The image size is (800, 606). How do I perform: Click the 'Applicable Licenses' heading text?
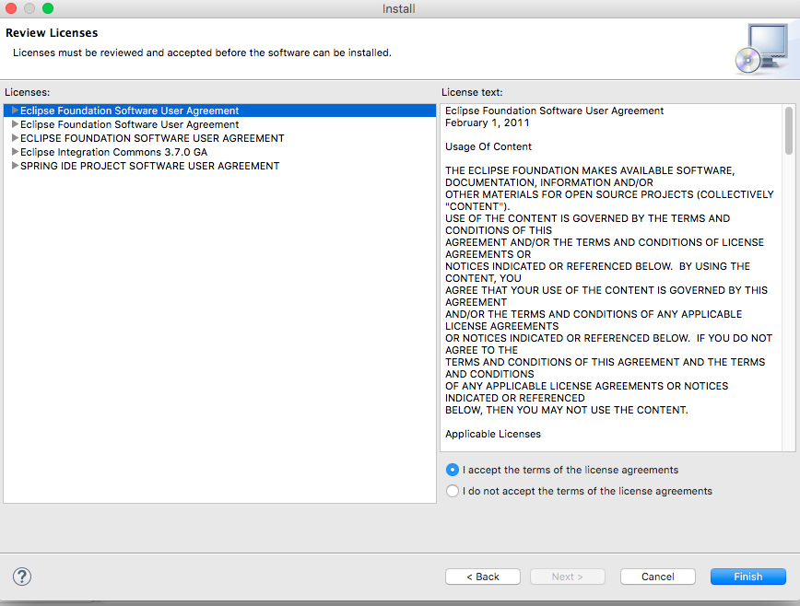[x=493, y=435]
